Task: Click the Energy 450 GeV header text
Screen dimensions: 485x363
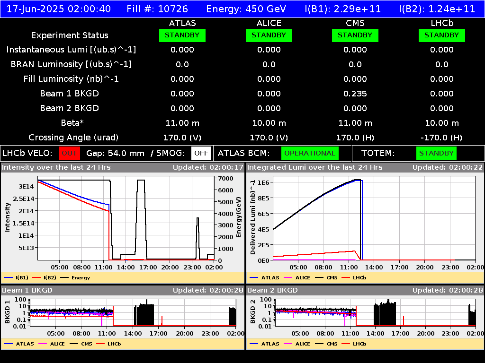Action: 246,9
